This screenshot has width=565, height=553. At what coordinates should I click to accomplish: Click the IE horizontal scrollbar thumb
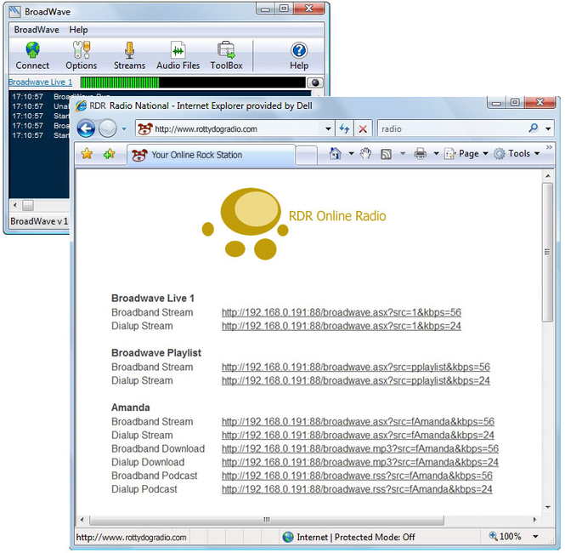click(x=267, y=520)
